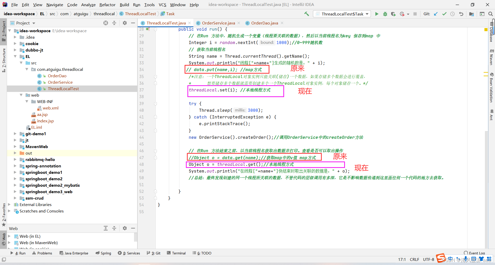Image resolution: width=495 pixels, height=265 pixels.
Task: Open the Run tool window
Action: [18, 253]
